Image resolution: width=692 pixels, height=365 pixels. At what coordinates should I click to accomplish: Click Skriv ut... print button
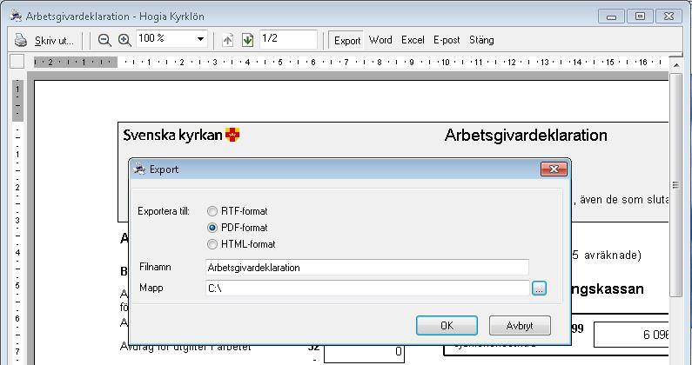pos(54,41)
